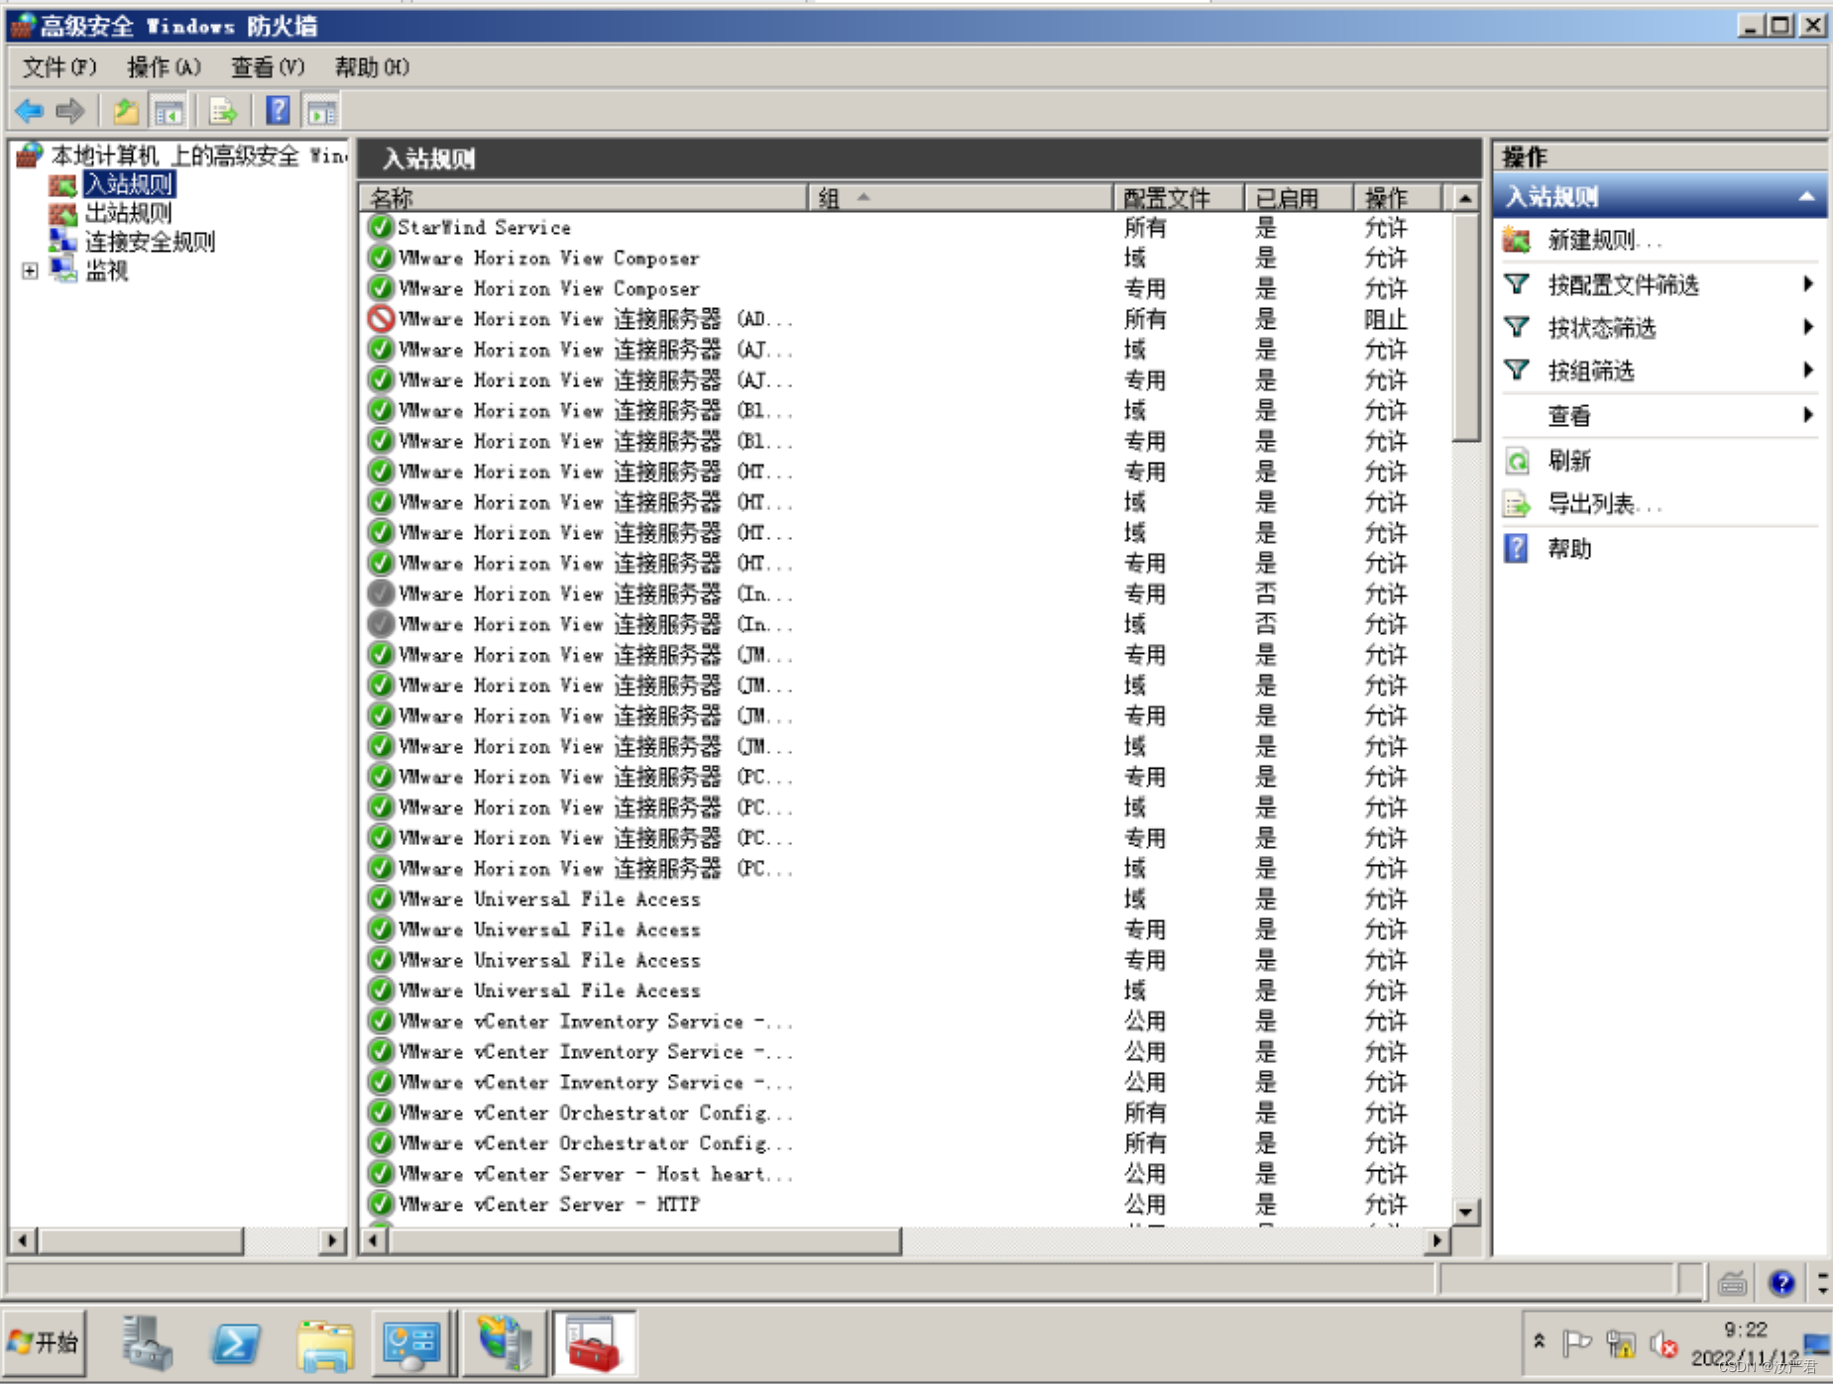Select the root 本地计算机 firewall node
Viewport: 1833px width, 1384px height.
198,156
